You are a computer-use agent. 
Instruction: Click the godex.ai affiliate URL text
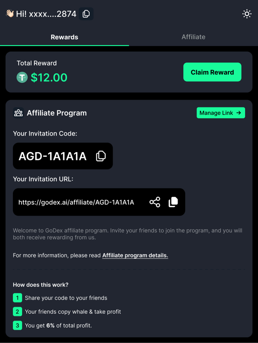coord(76,202)
